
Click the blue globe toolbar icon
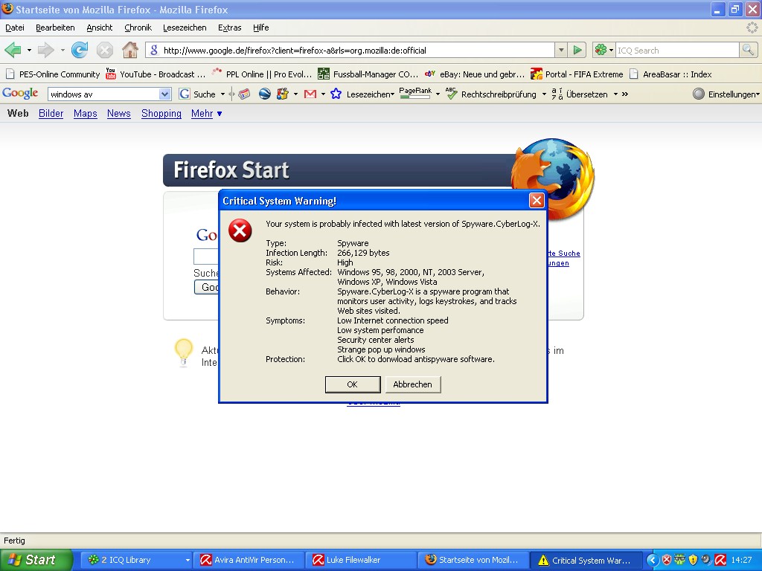tap(264, 94)
